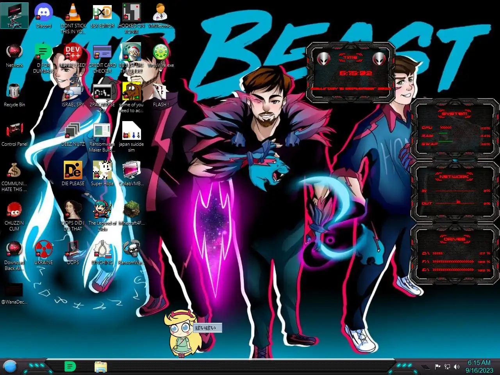Open the volume speaker tray icon
500x375 pixels.
(x=457, y=366)
